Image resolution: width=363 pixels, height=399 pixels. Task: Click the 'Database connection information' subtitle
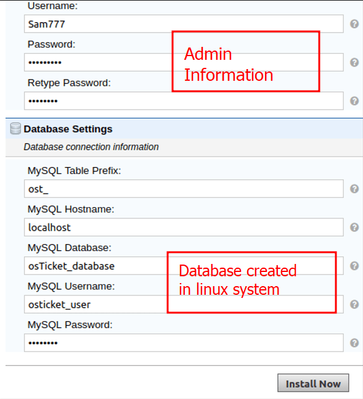pyautogui.click(x=91, y=147)
